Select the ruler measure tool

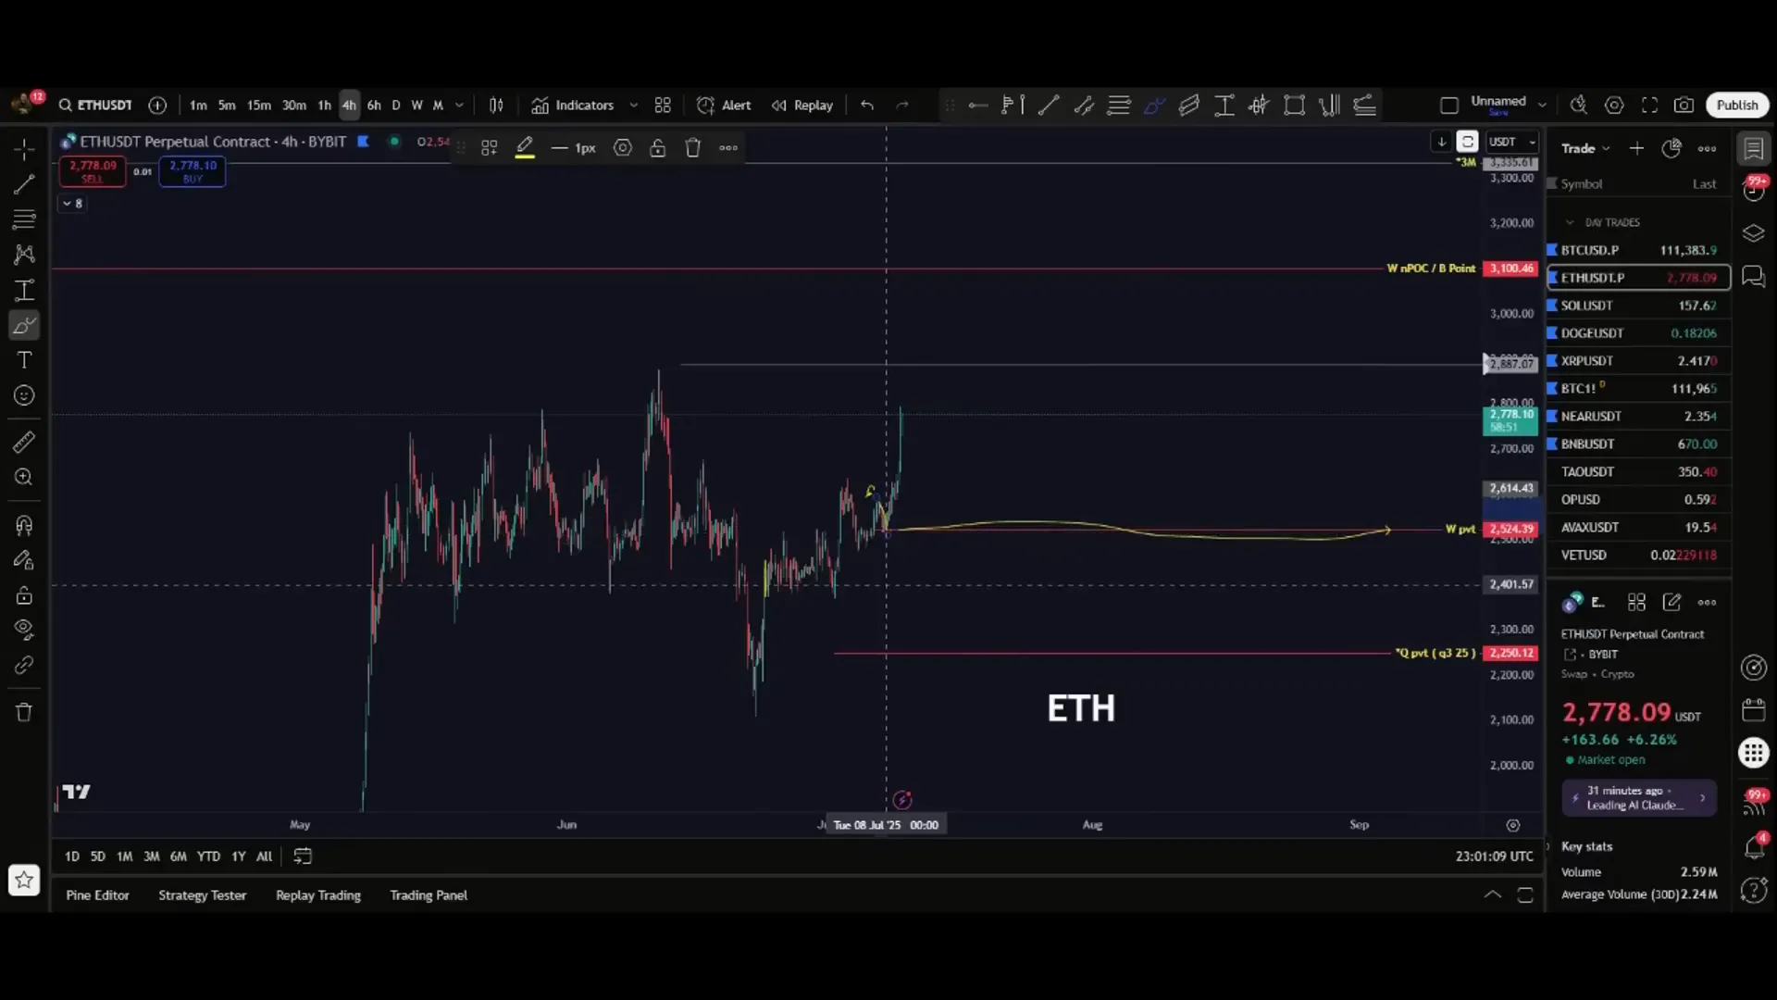coord(24,442)
